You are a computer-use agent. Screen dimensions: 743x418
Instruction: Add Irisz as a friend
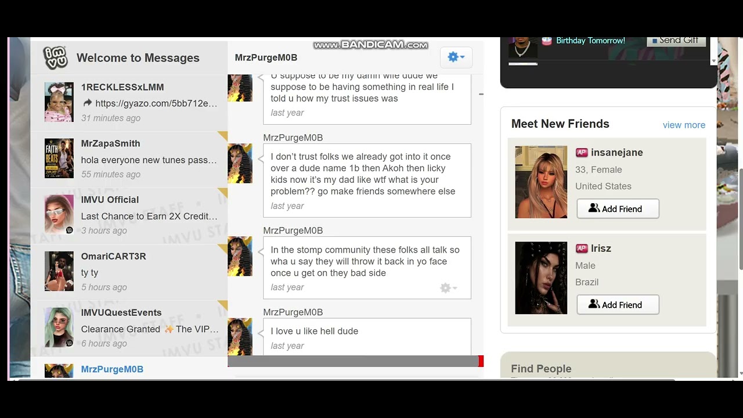click(618, 305)
